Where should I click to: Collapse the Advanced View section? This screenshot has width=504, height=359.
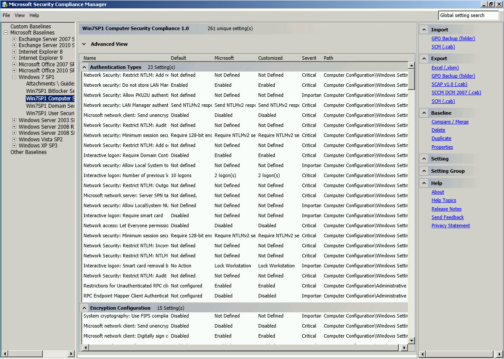(x=84, y=44)
